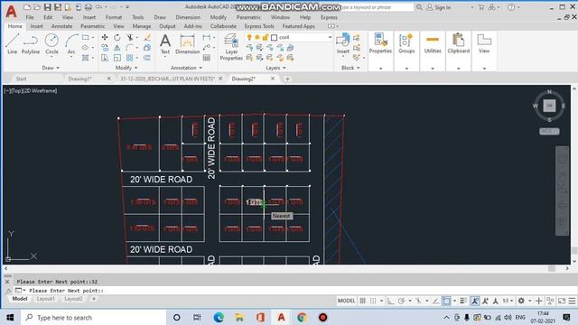Toggle polar tracking in status bar

coord(401,301)
